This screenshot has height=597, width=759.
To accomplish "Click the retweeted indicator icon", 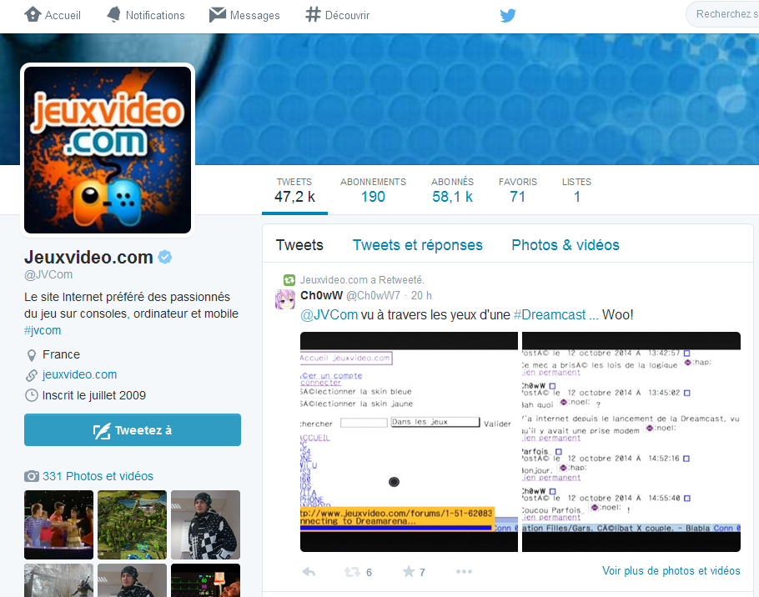I will [289, 279].
